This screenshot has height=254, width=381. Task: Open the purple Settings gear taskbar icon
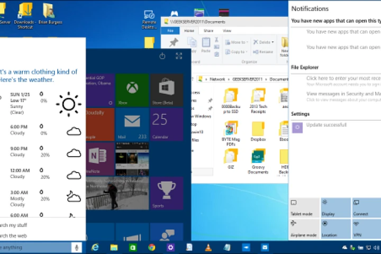(170, 248)
